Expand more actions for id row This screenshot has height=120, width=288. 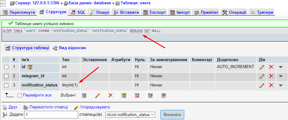coord(281,67)
